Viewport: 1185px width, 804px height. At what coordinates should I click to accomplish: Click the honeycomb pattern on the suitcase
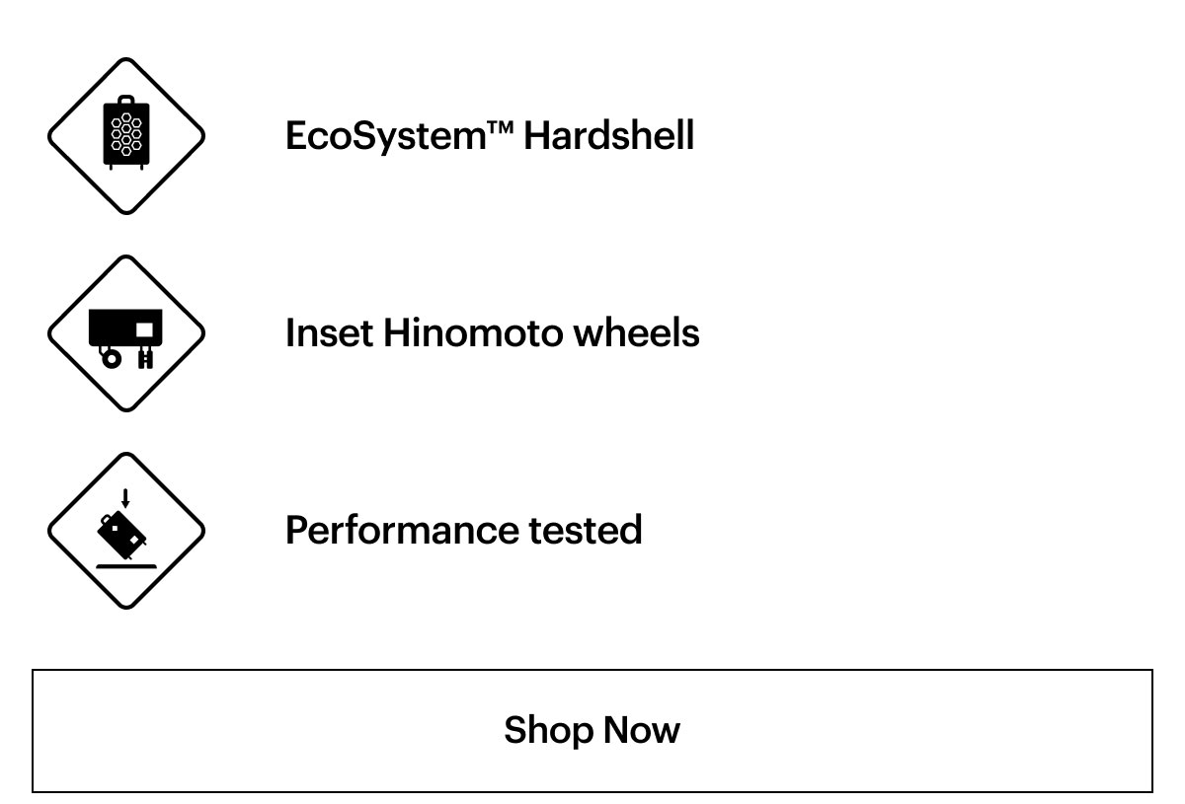click(x=125, y=134)
